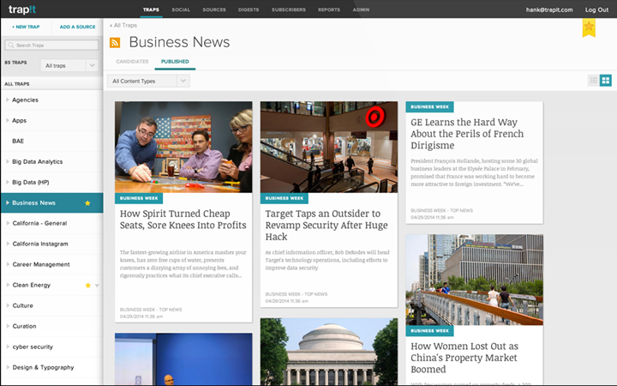Open the small arrow menu beside Clean Energy

(x=97, y=286)
